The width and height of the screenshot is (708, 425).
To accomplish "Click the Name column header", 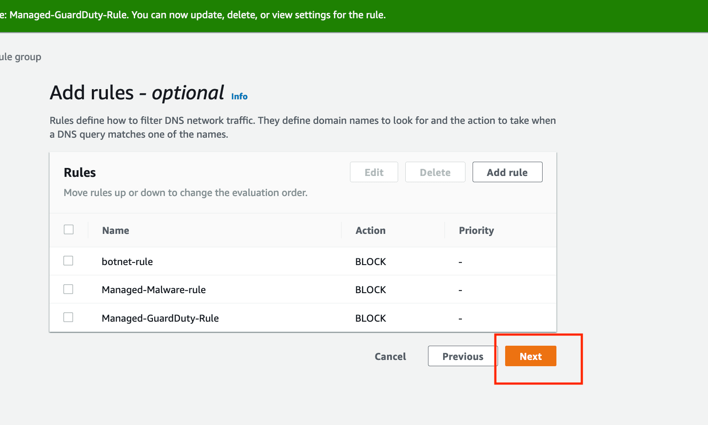I will (115, 230).
